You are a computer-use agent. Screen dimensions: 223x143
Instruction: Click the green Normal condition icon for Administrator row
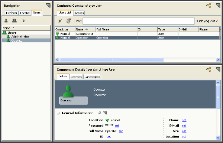(x=57, y=34)
